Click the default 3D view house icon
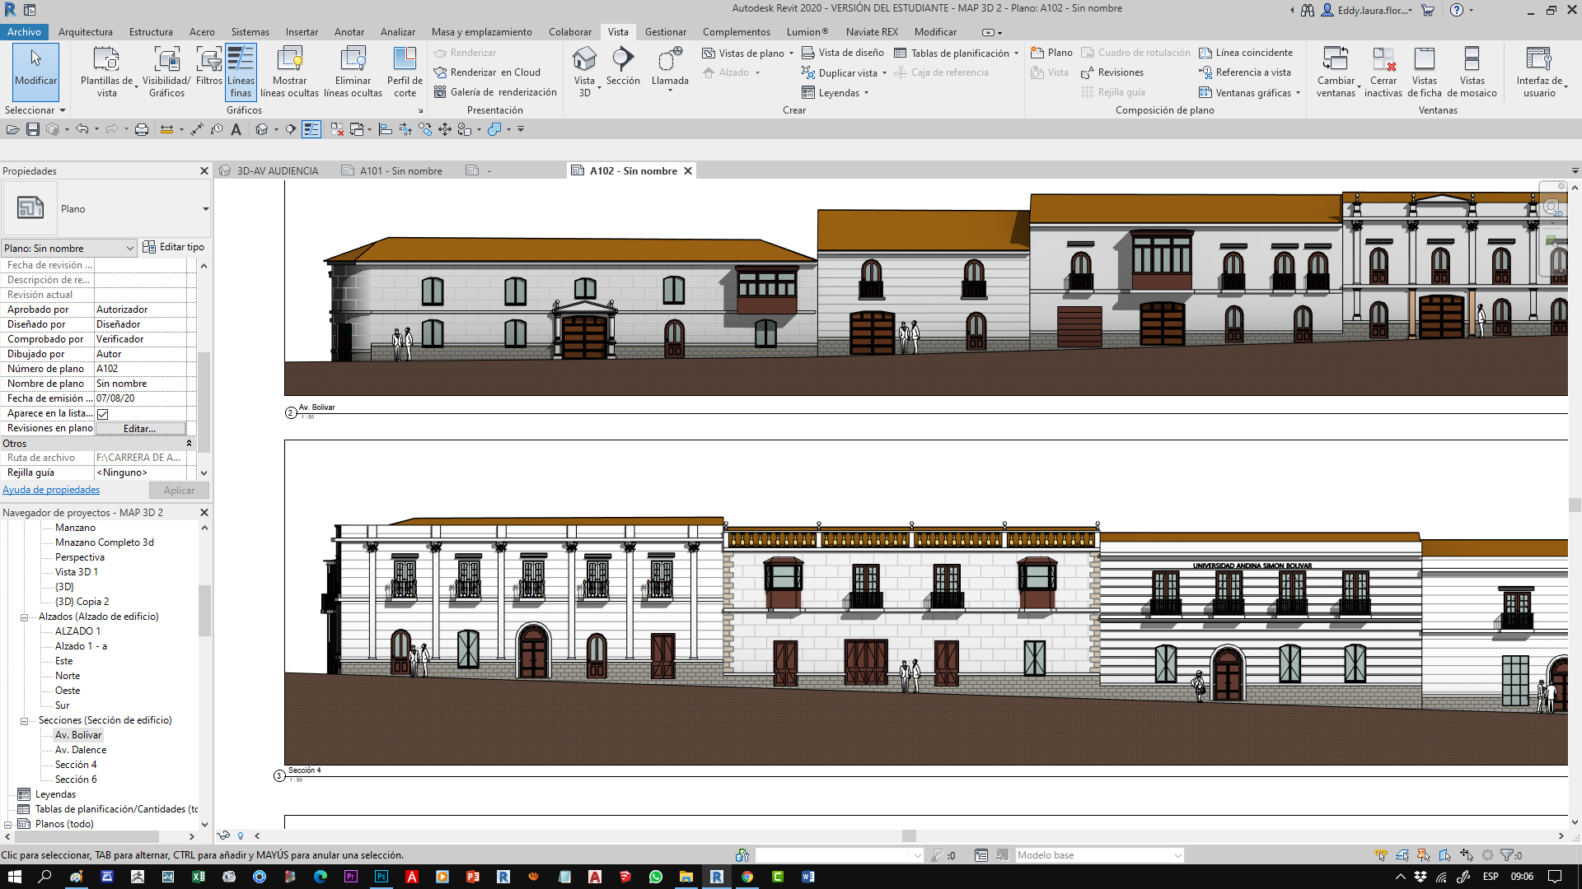Viewport: 1582px width, 889px height. (x=262, y=129)
